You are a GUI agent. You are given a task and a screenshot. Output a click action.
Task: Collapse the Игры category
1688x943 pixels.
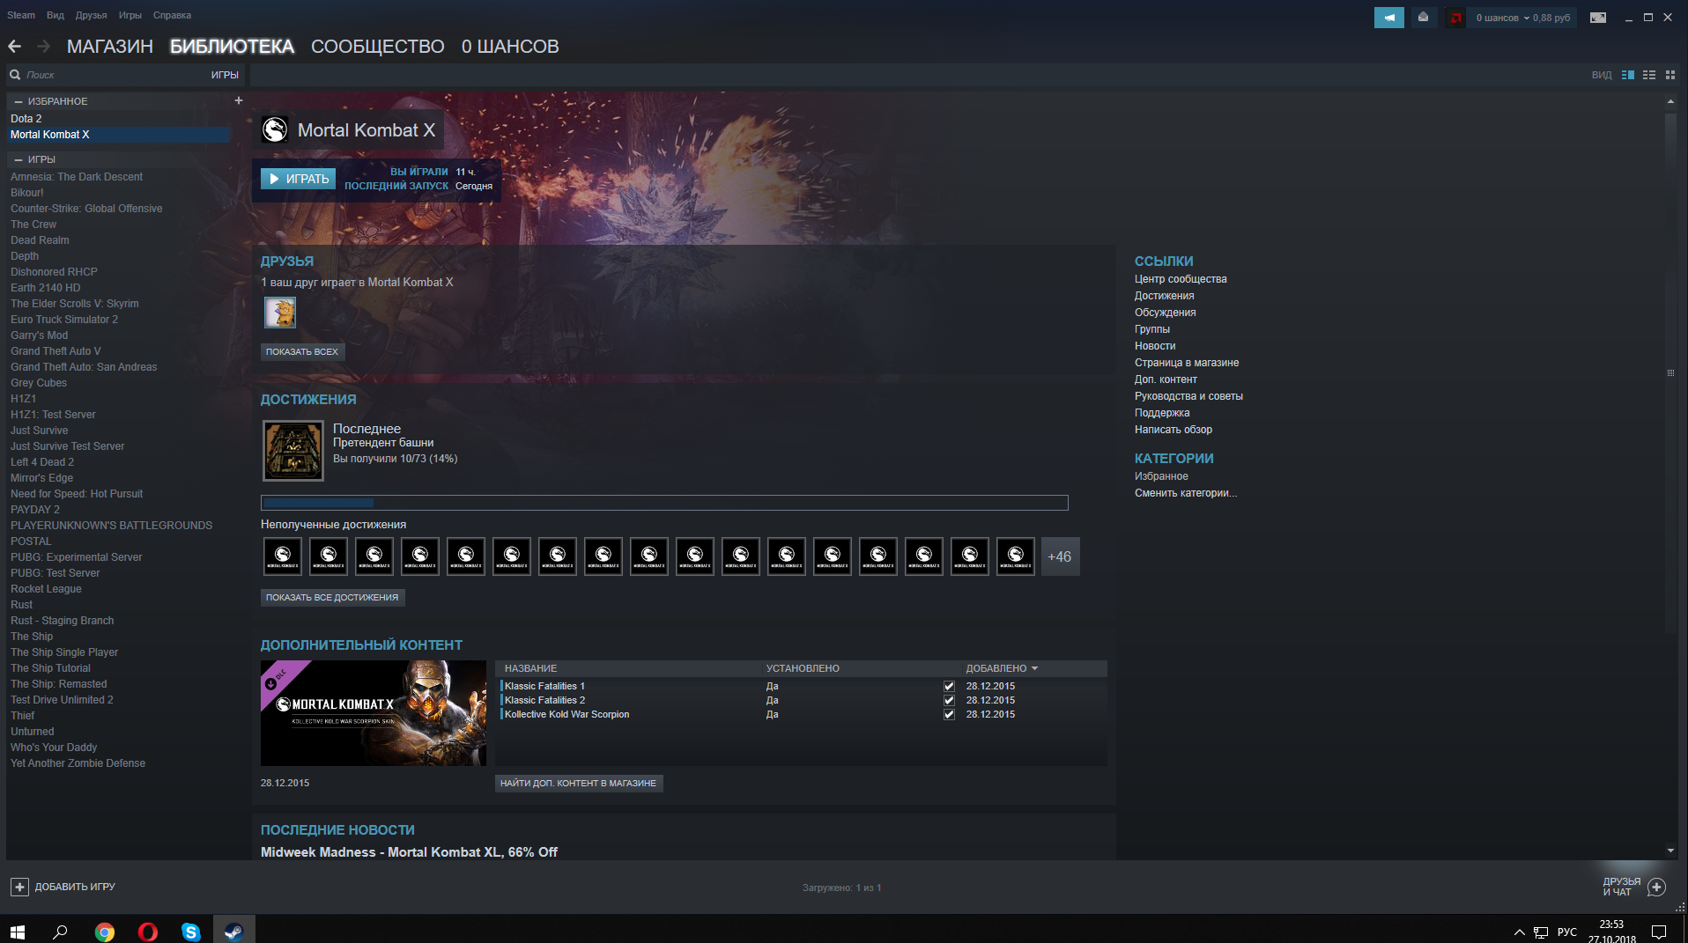(x=19, y=159)
